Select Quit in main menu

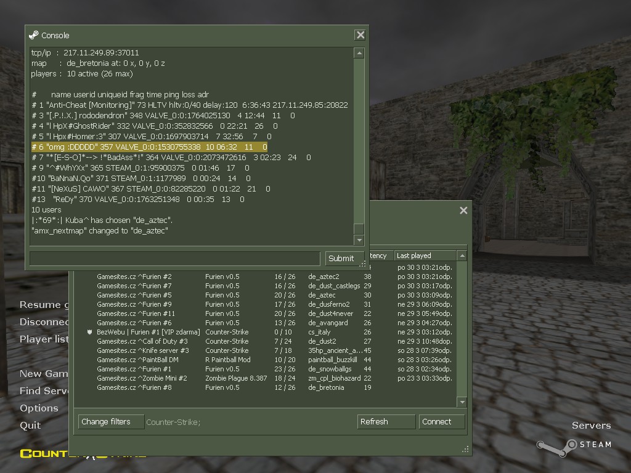click(30, 426)
